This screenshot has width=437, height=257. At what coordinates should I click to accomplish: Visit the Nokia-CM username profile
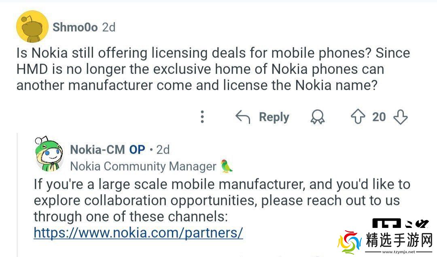[97, 150]
